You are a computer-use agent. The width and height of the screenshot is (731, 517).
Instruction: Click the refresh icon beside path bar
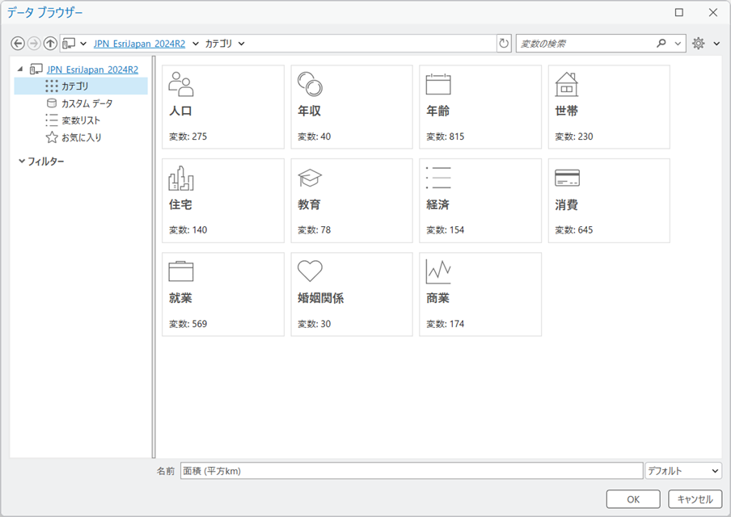point(505,44)
